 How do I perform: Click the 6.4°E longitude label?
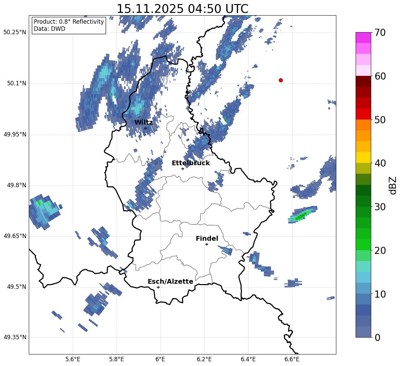(x=248, y=359)
